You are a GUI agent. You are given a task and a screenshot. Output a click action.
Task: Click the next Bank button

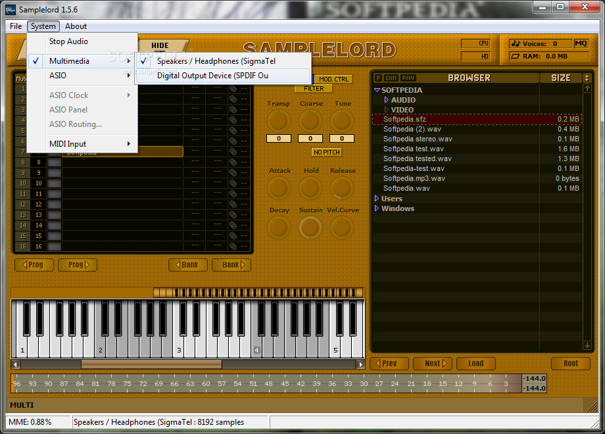pos(231,265)
